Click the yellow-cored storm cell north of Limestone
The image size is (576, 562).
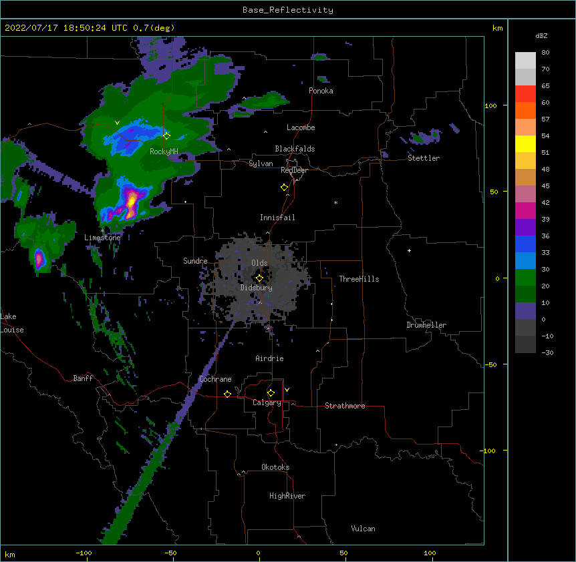(131, 202)
